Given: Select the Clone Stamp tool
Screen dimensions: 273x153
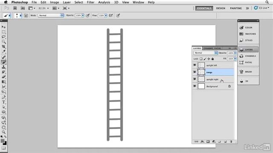Looking at the screenshot, I should point(3,67).
